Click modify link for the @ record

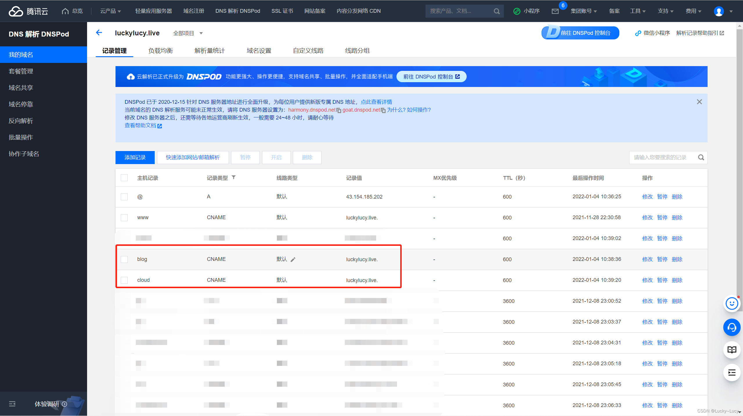(x=647, y=197)
